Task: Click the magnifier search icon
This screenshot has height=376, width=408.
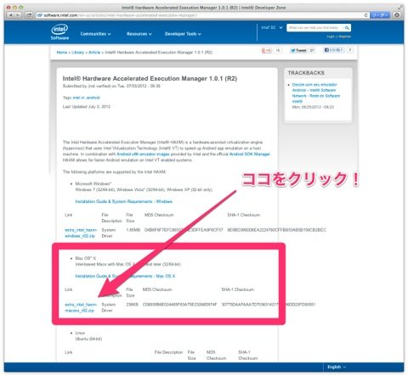Action: pyautogui.click(x=347, y=28)
